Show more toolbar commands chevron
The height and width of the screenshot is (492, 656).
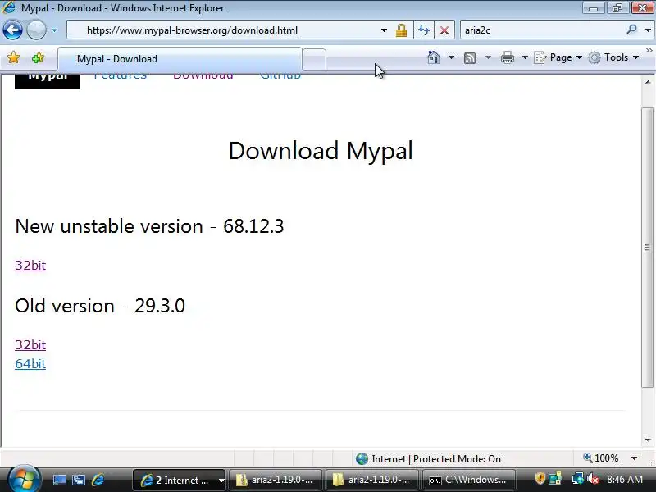[x=649, y=50]
